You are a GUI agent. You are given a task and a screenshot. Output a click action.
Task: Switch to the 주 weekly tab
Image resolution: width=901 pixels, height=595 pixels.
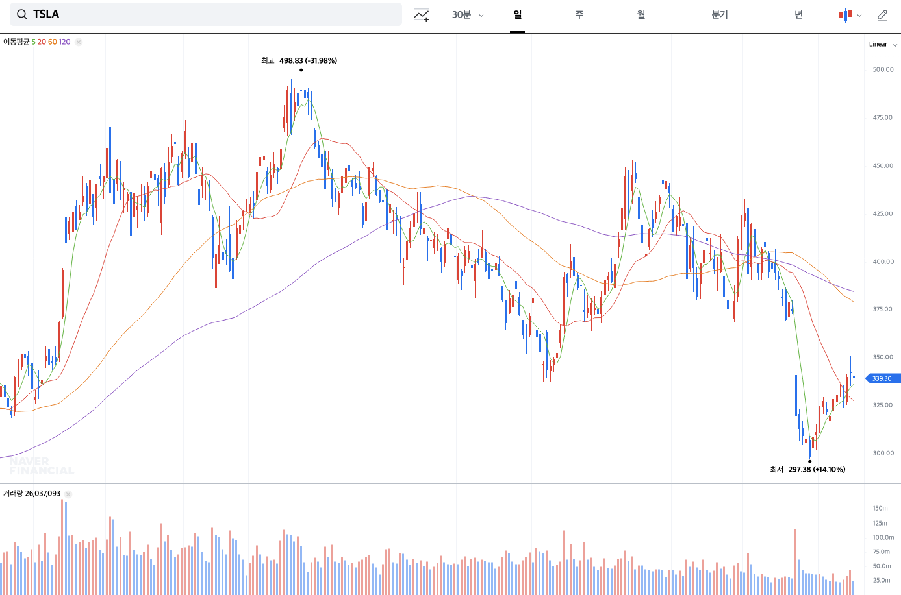(x=579, y=15)
